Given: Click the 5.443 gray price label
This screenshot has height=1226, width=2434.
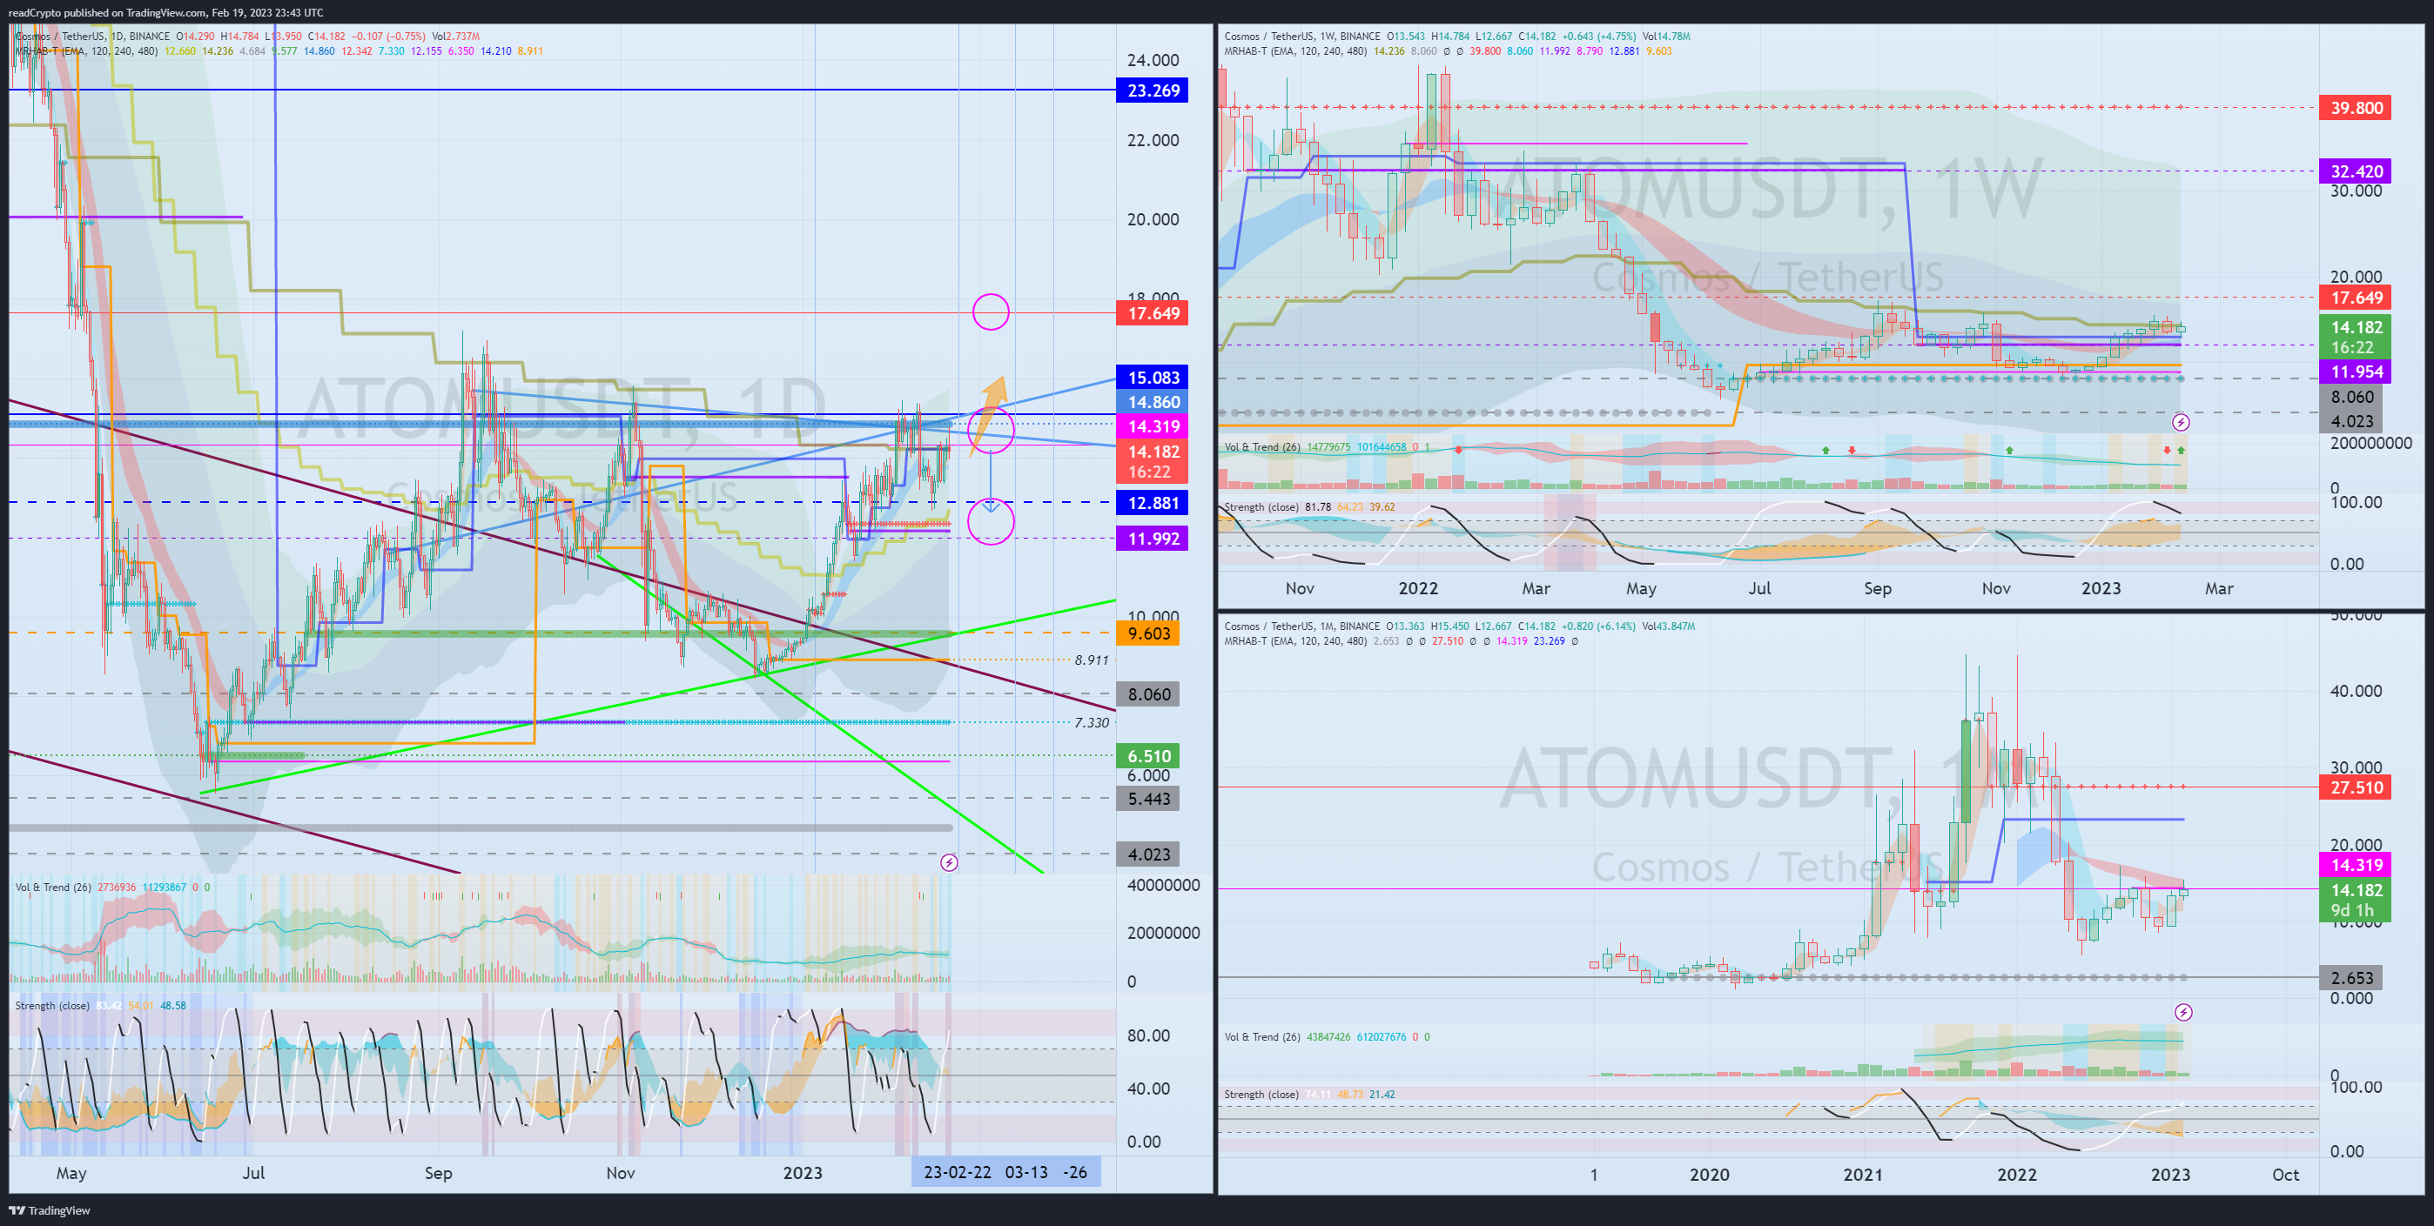Looking at the screenshot, I should point(1147,799).
